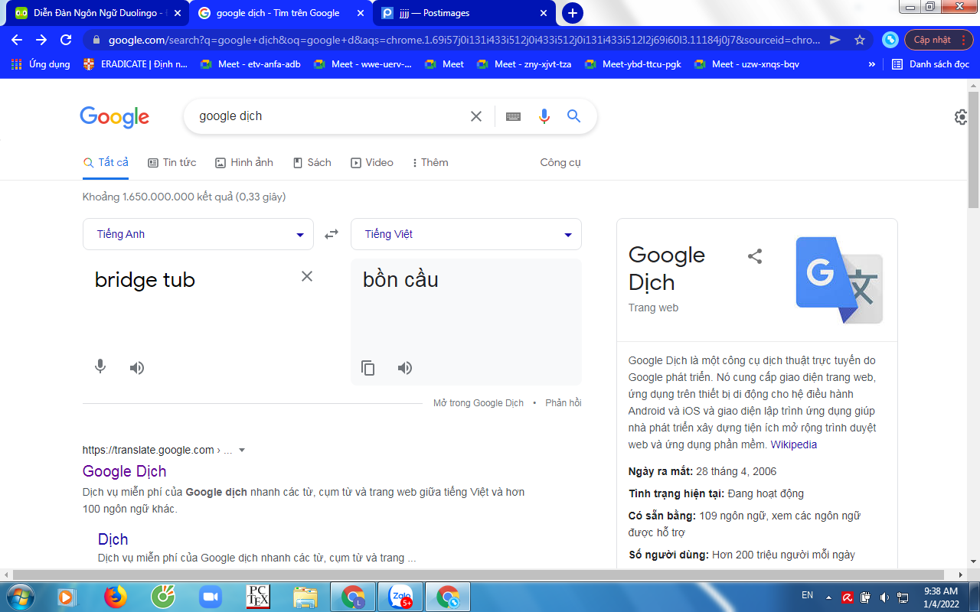Select the Tin tức results tab
The width and height of the screenshot is (980, 612).
[172, 162]
